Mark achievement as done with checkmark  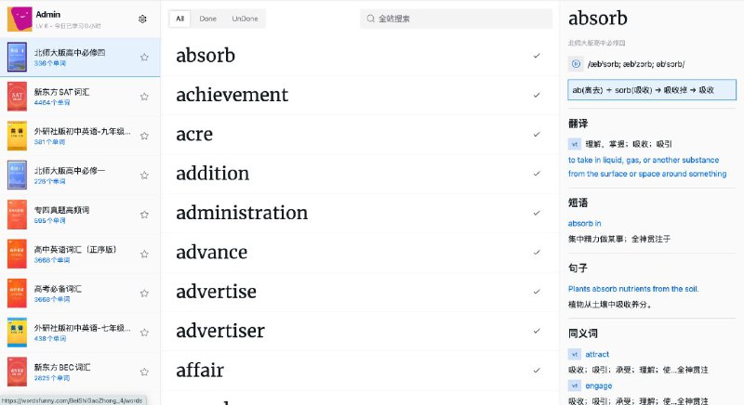click(x=537, y=95)
